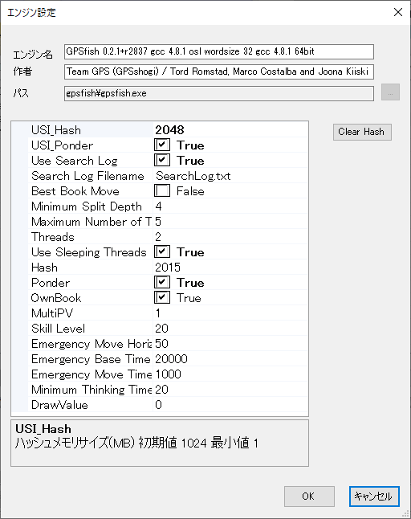This screenshot has width=411, height=519.
Task: Uncheck Use Sleeping Threads option
Action: click(x=162, y=252)
